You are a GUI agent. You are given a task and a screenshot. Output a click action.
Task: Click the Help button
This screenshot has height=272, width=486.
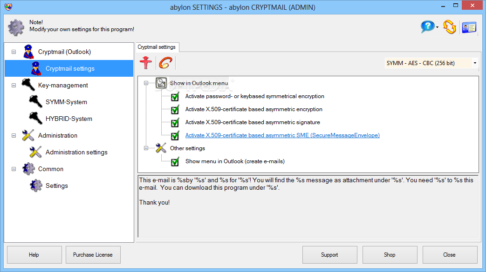point(34,255)
